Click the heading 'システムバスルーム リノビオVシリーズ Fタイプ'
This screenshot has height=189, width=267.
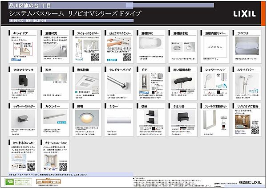click(75, 14)
